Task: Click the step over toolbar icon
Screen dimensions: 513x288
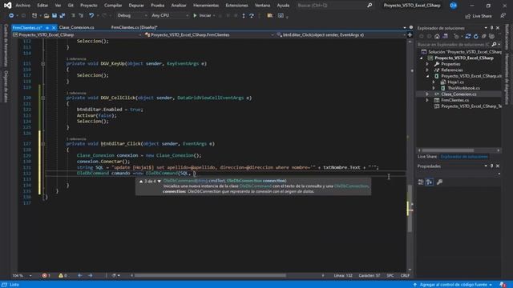Action: pyautogui.click(x=252, y=15)
